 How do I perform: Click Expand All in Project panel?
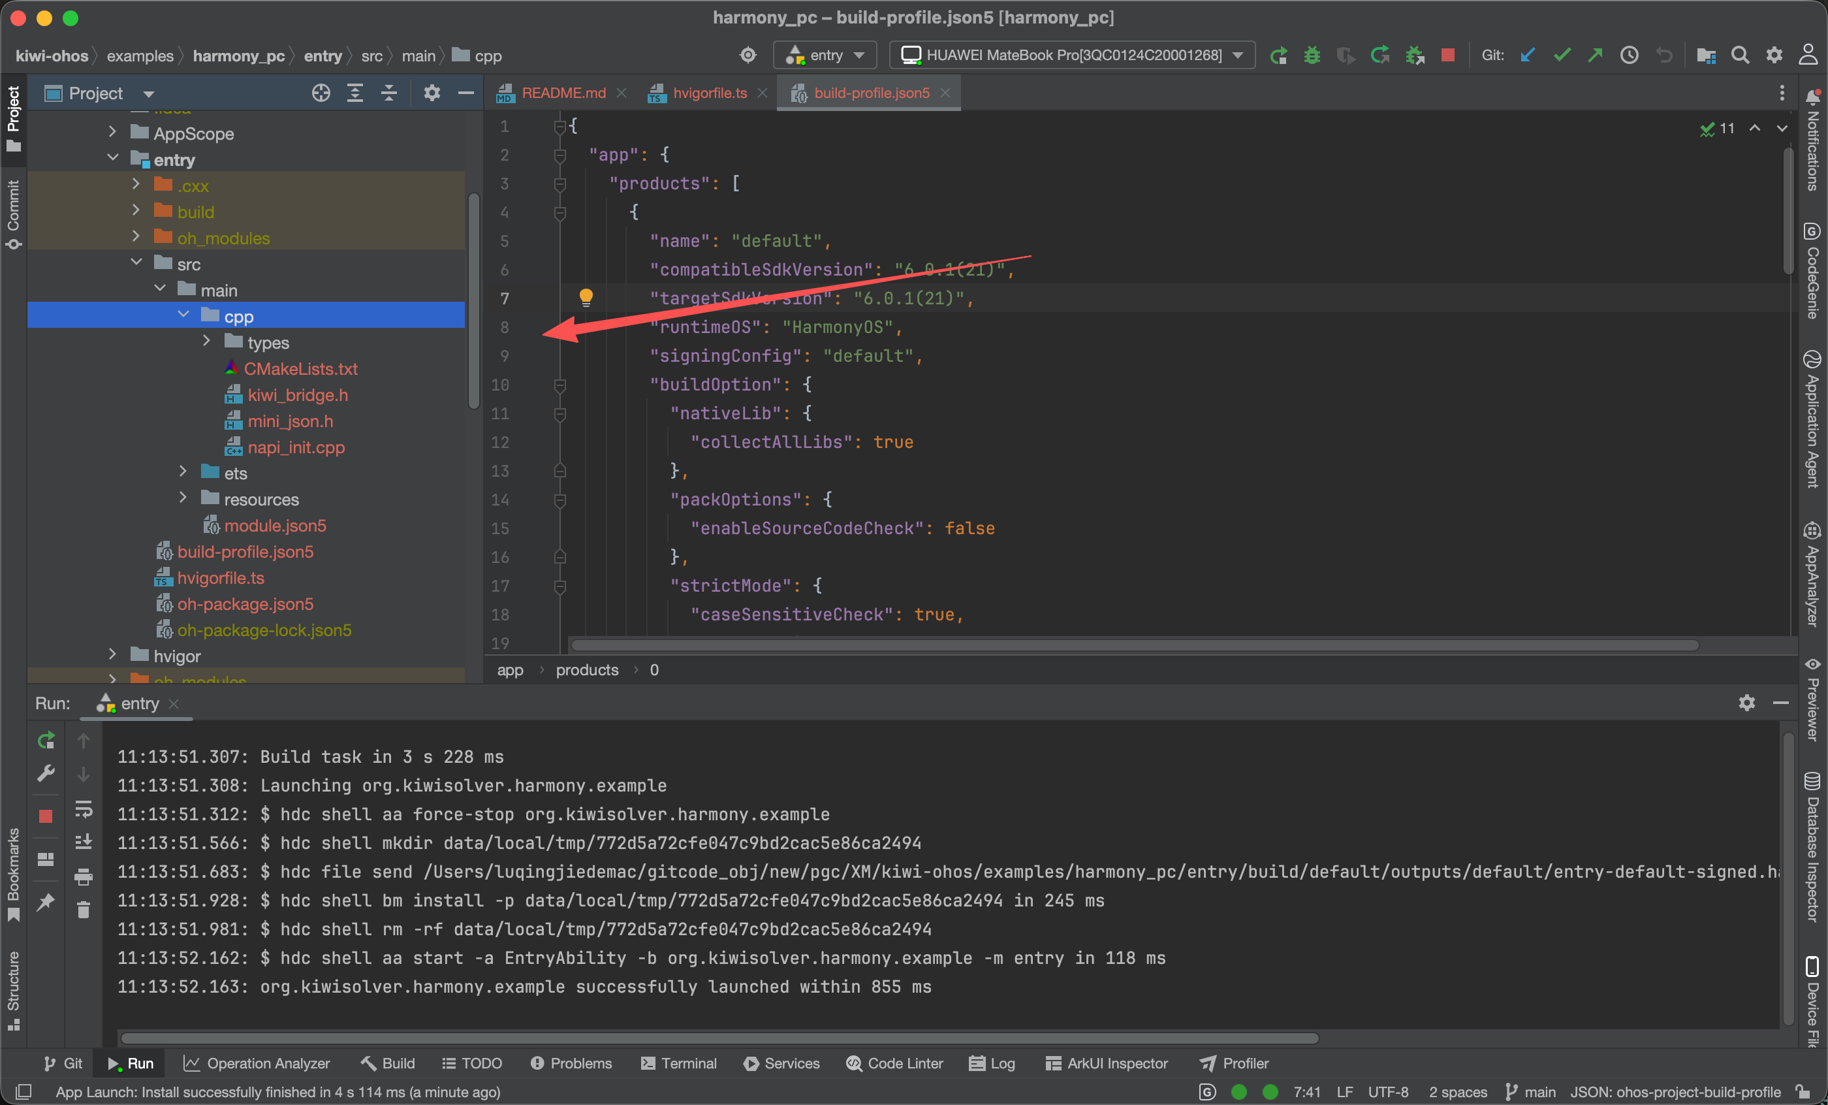click(x=355, y=93)
